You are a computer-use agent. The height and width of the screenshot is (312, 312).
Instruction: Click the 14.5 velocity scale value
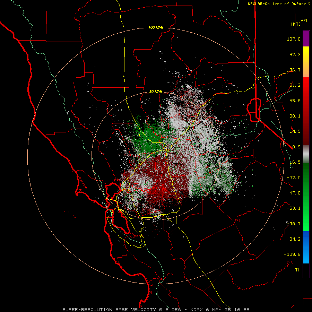coord(295,131)
